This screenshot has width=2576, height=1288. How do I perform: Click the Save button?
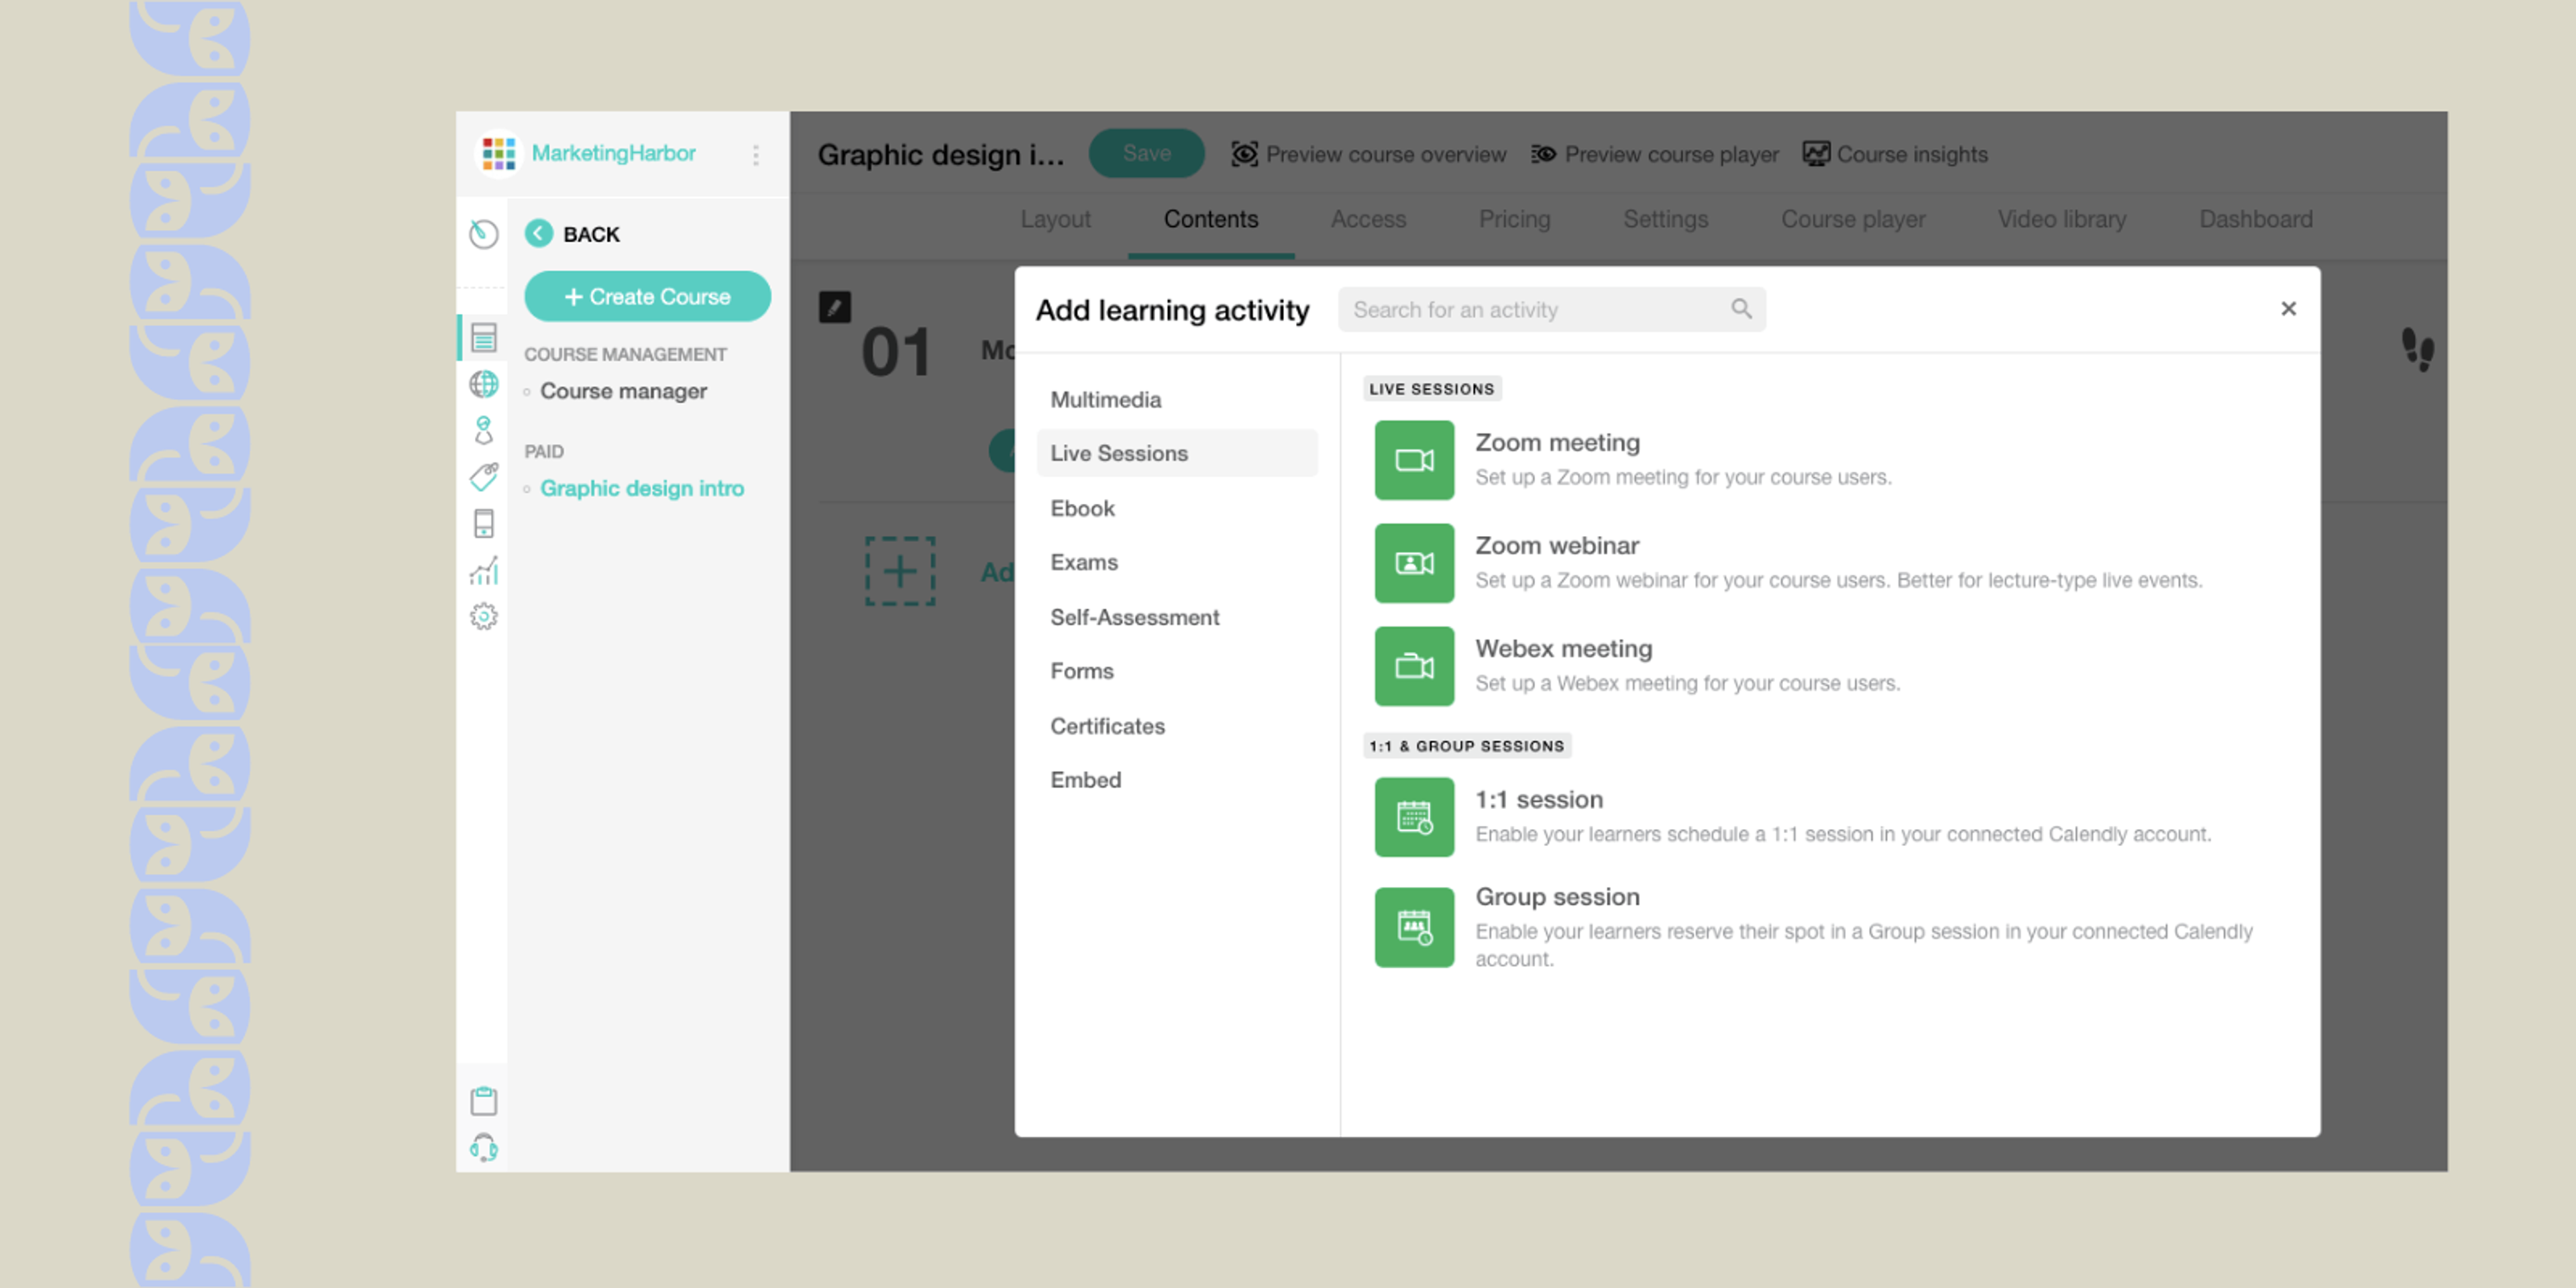(1146, 154)
